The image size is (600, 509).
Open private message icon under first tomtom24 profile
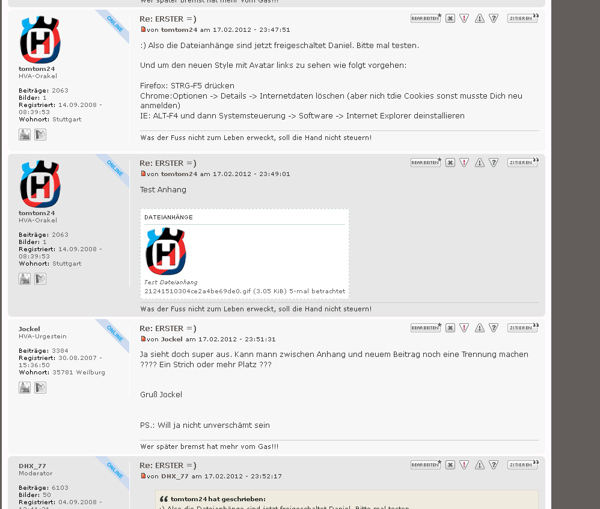(x=40, y=135)
